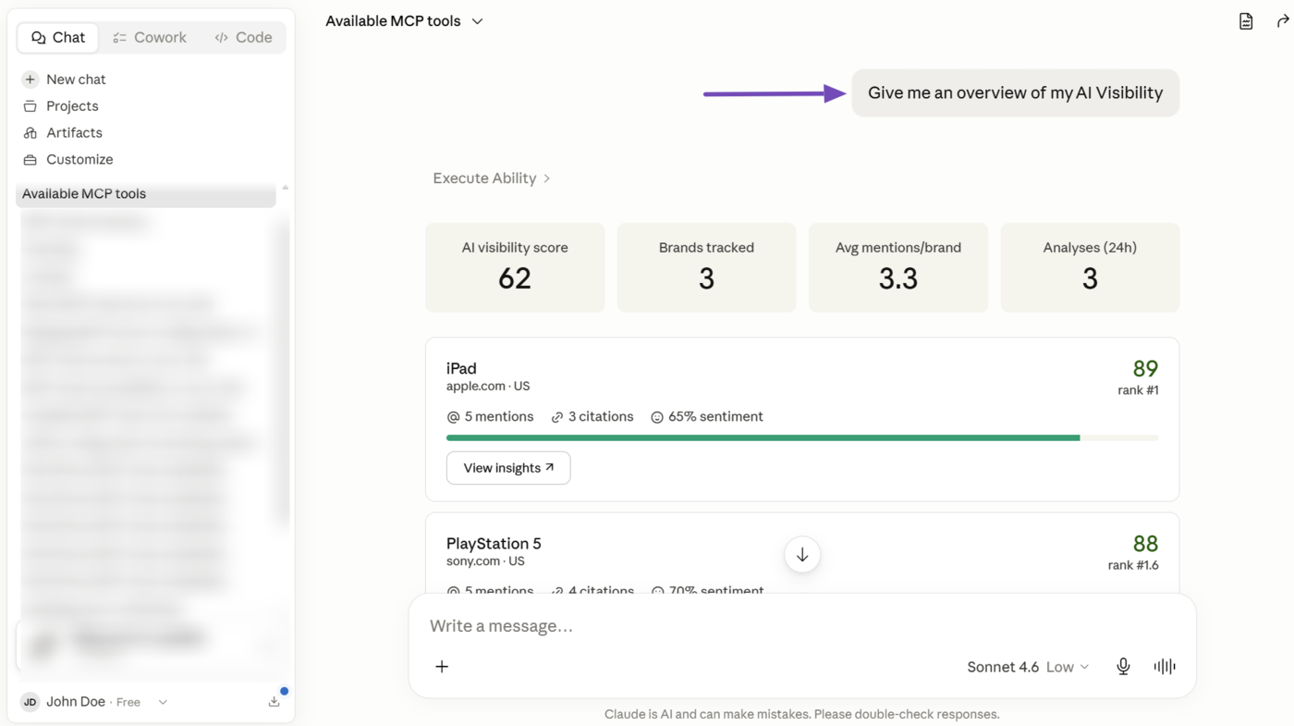Open the Sonnet 4.6 model selector

(x=1028, y=667)
